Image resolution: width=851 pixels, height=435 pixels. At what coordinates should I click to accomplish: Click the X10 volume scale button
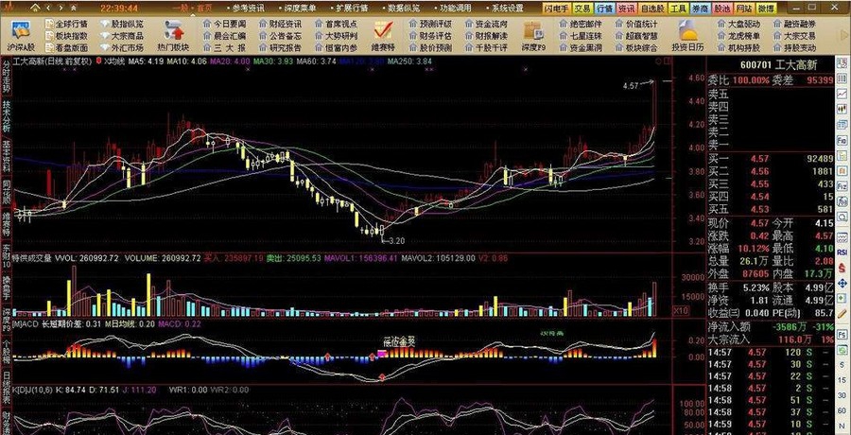click(x=680, y=310)
